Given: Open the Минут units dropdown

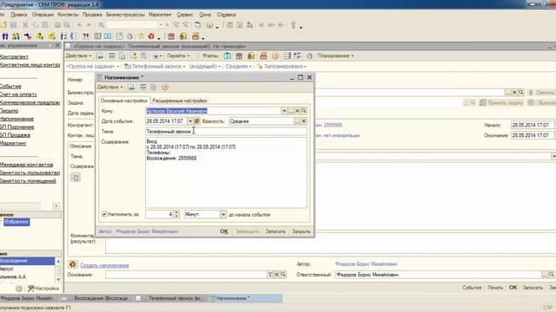Looking at the screenshot, I should coord(223,214).
